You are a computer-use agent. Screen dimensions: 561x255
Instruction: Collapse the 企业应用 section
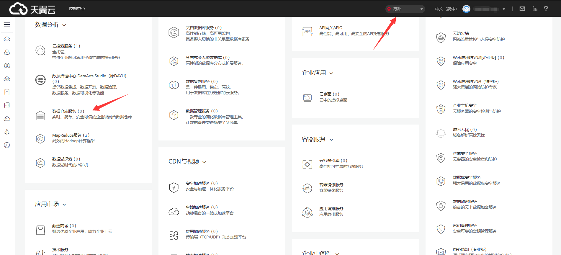(331, 73)
